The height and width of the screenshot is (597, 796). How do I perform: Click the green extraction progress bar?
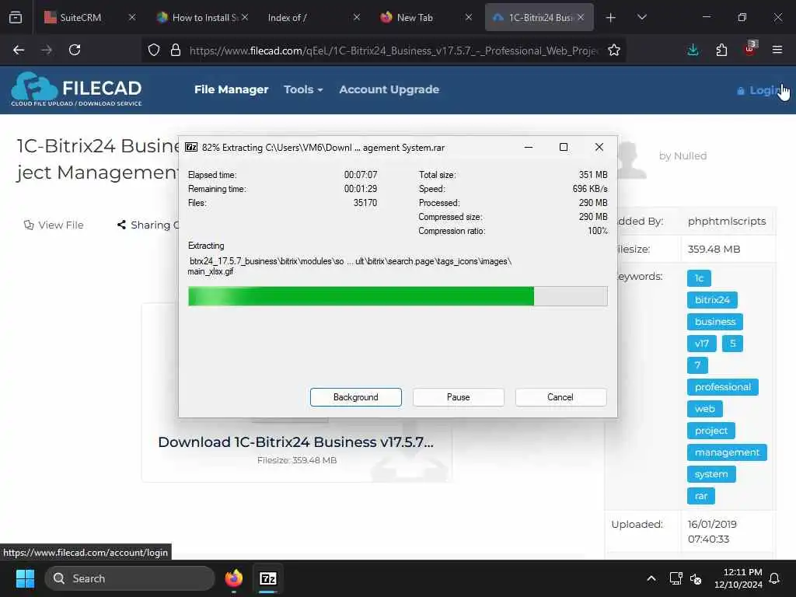pos(397,296)
